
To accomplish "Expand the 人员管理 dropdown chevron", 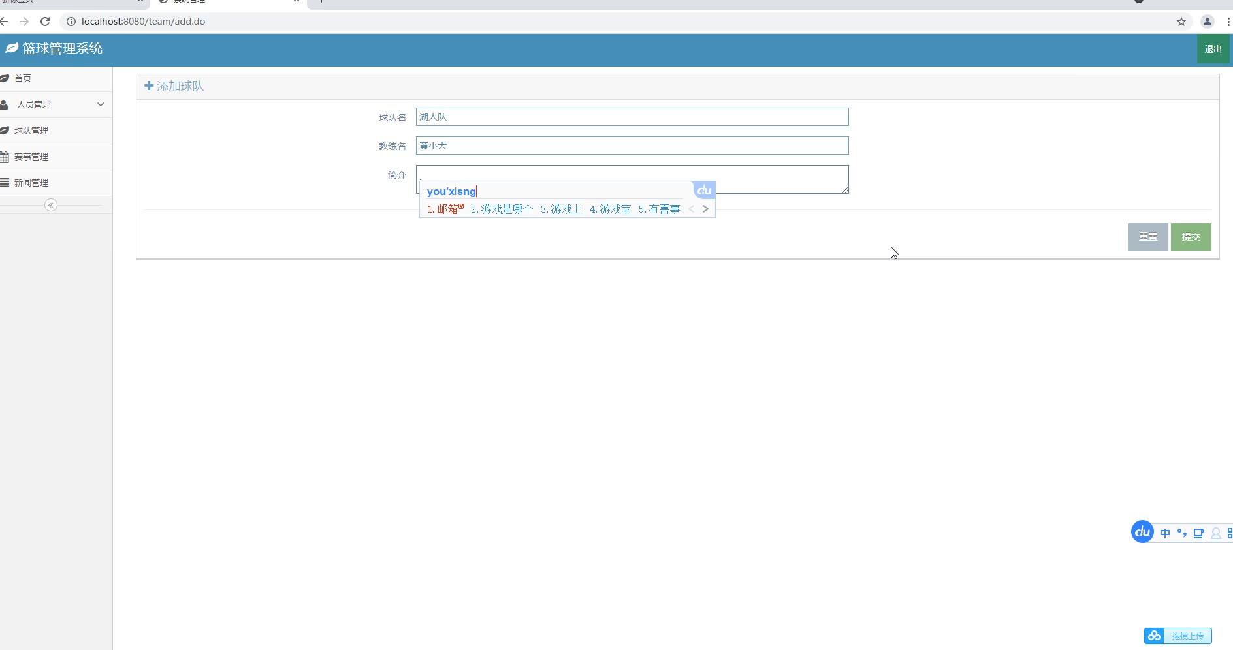I will tap(101, 104).
